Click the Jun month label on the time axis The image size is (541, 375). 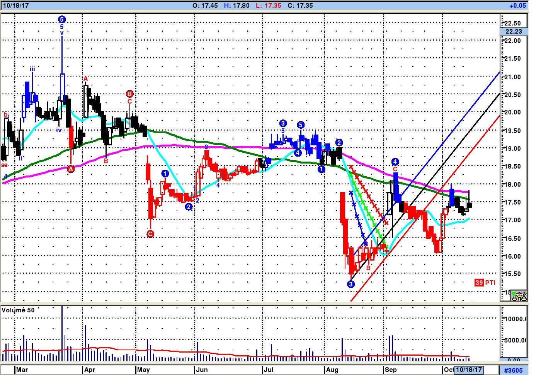tap(202, 370)
